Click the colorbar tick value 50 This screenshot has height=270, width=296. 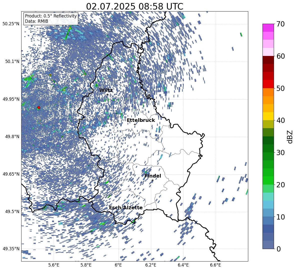pyautogui.click(x=280, y=88)
